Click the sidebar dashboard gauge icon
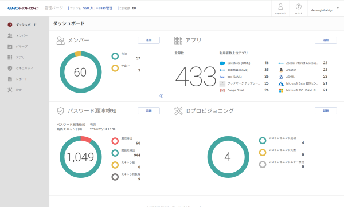The height and width of the screenshot is (207, 344). 10,25
